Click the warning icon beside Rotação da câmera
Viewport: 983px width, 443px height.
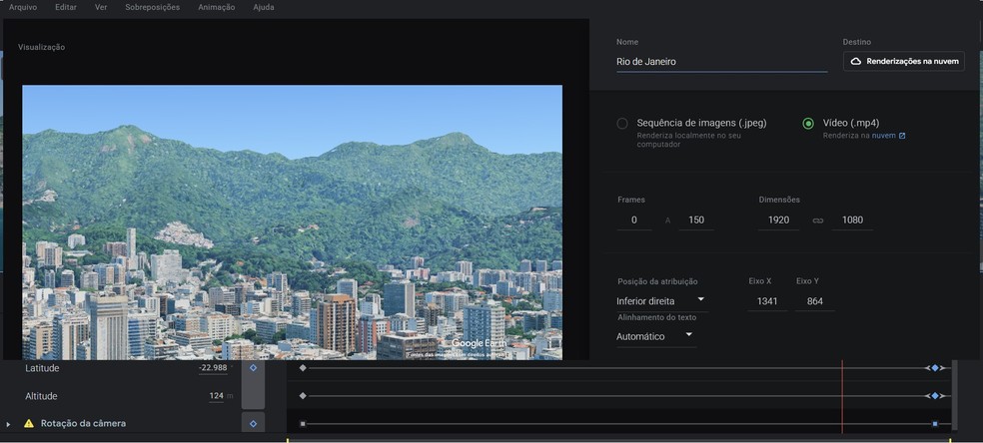(x=29, y=424)
